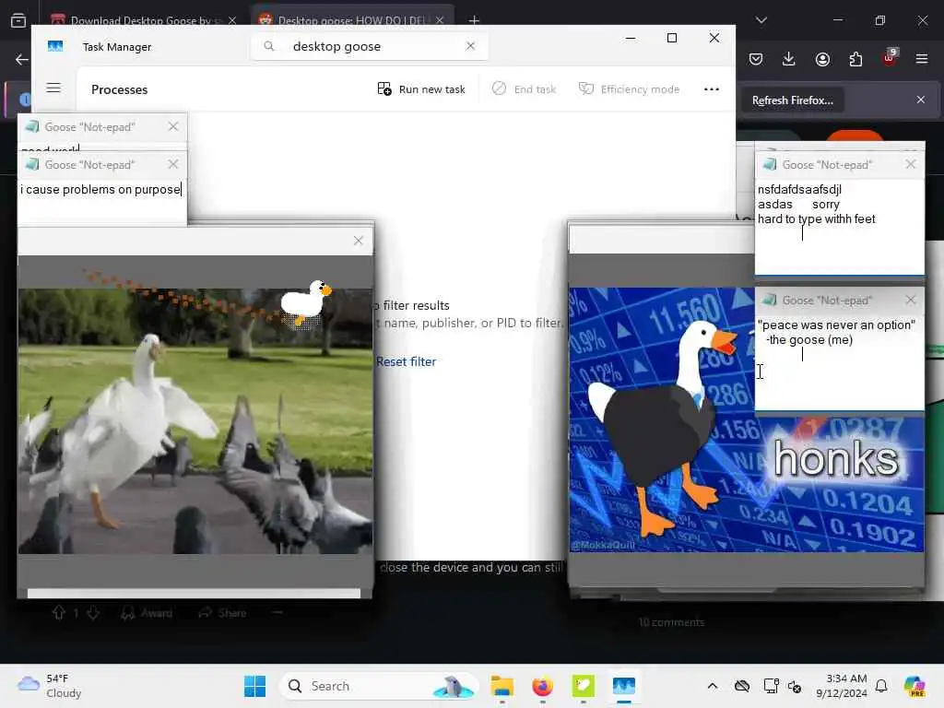Open a new Firefox tab
Screen dimensions: 944x708
point(474,20)
